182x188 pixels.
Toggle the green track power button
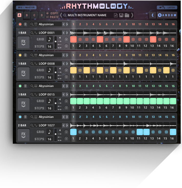tap(20, 86)
